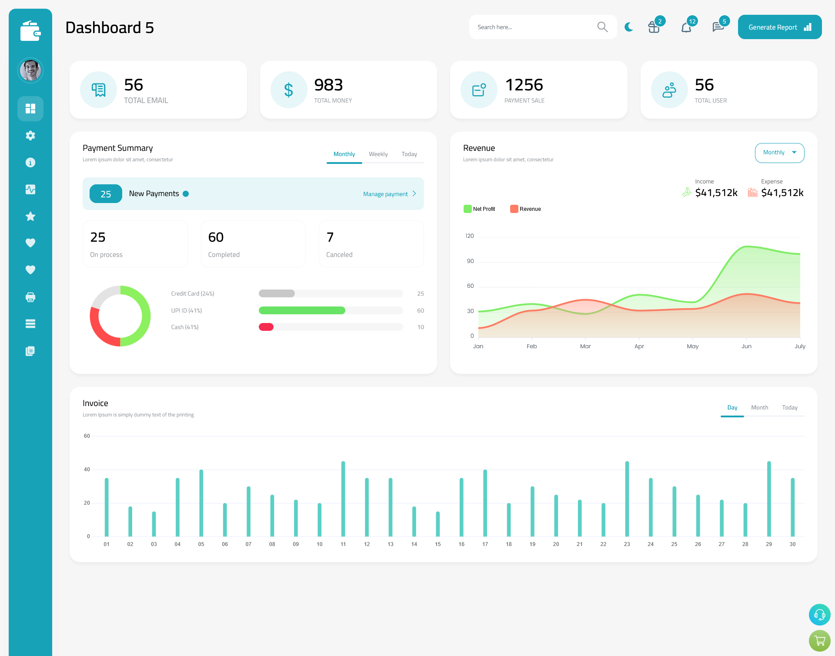Toggle to Weekly payment summary view
Image resolution: width=835 pixels, height=656 pixels.
pos(377,154)
